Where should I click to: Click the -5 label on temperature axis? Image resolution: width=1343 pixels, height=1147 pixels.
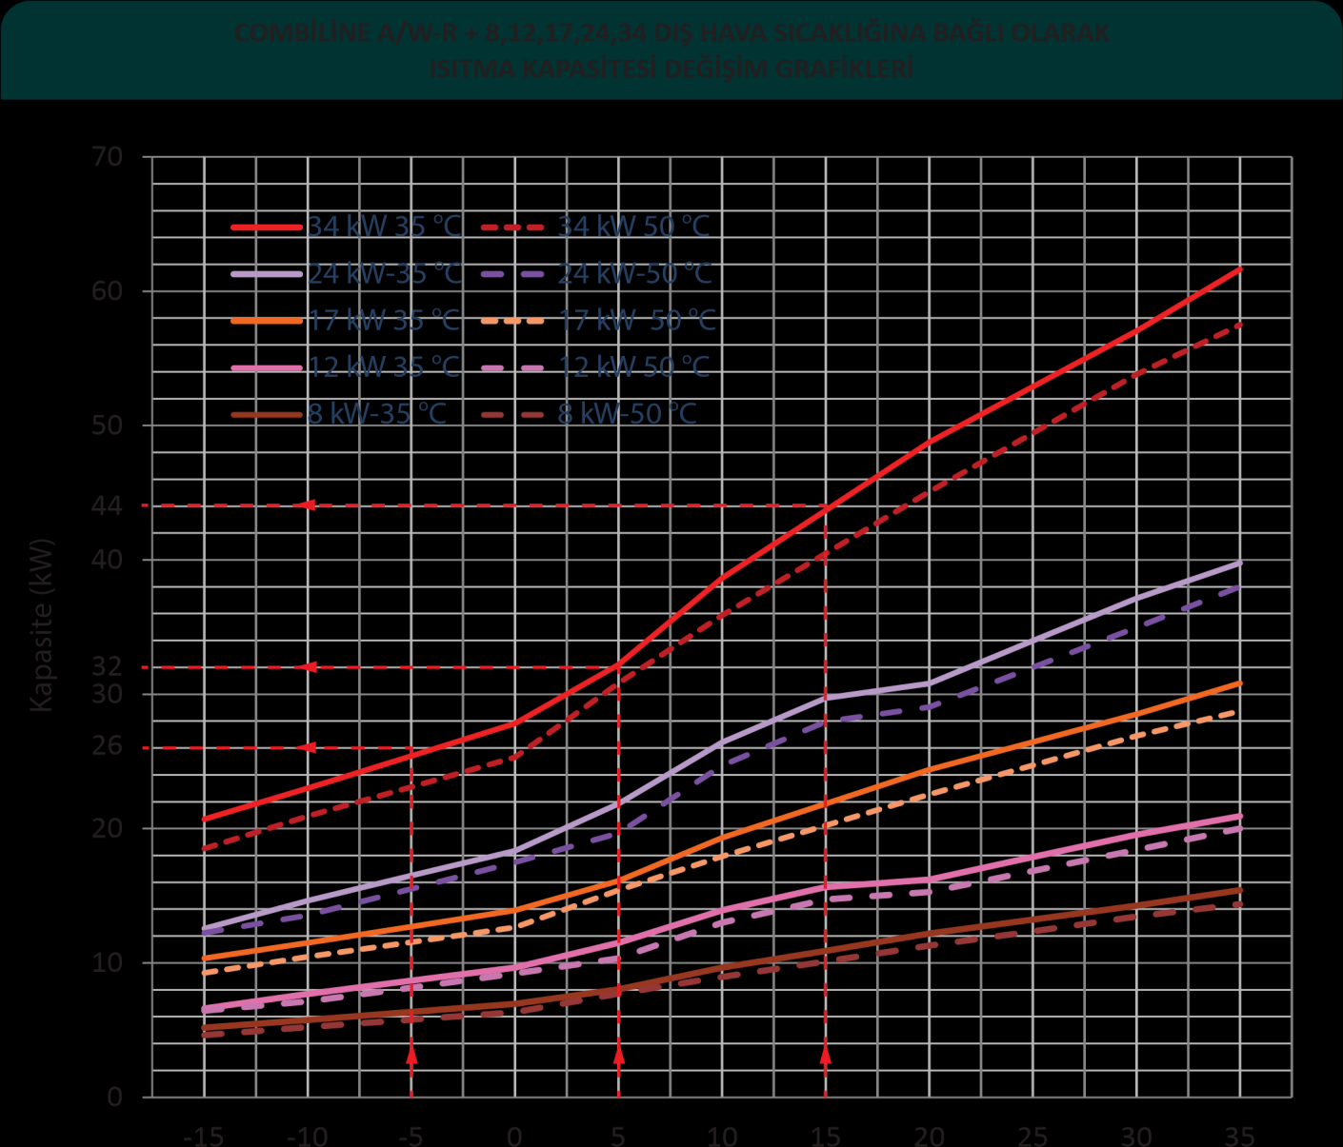tap(410, 1136)
